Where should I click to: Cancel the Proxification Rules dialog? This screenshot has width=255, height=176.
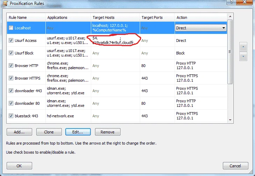coord(235,166)
